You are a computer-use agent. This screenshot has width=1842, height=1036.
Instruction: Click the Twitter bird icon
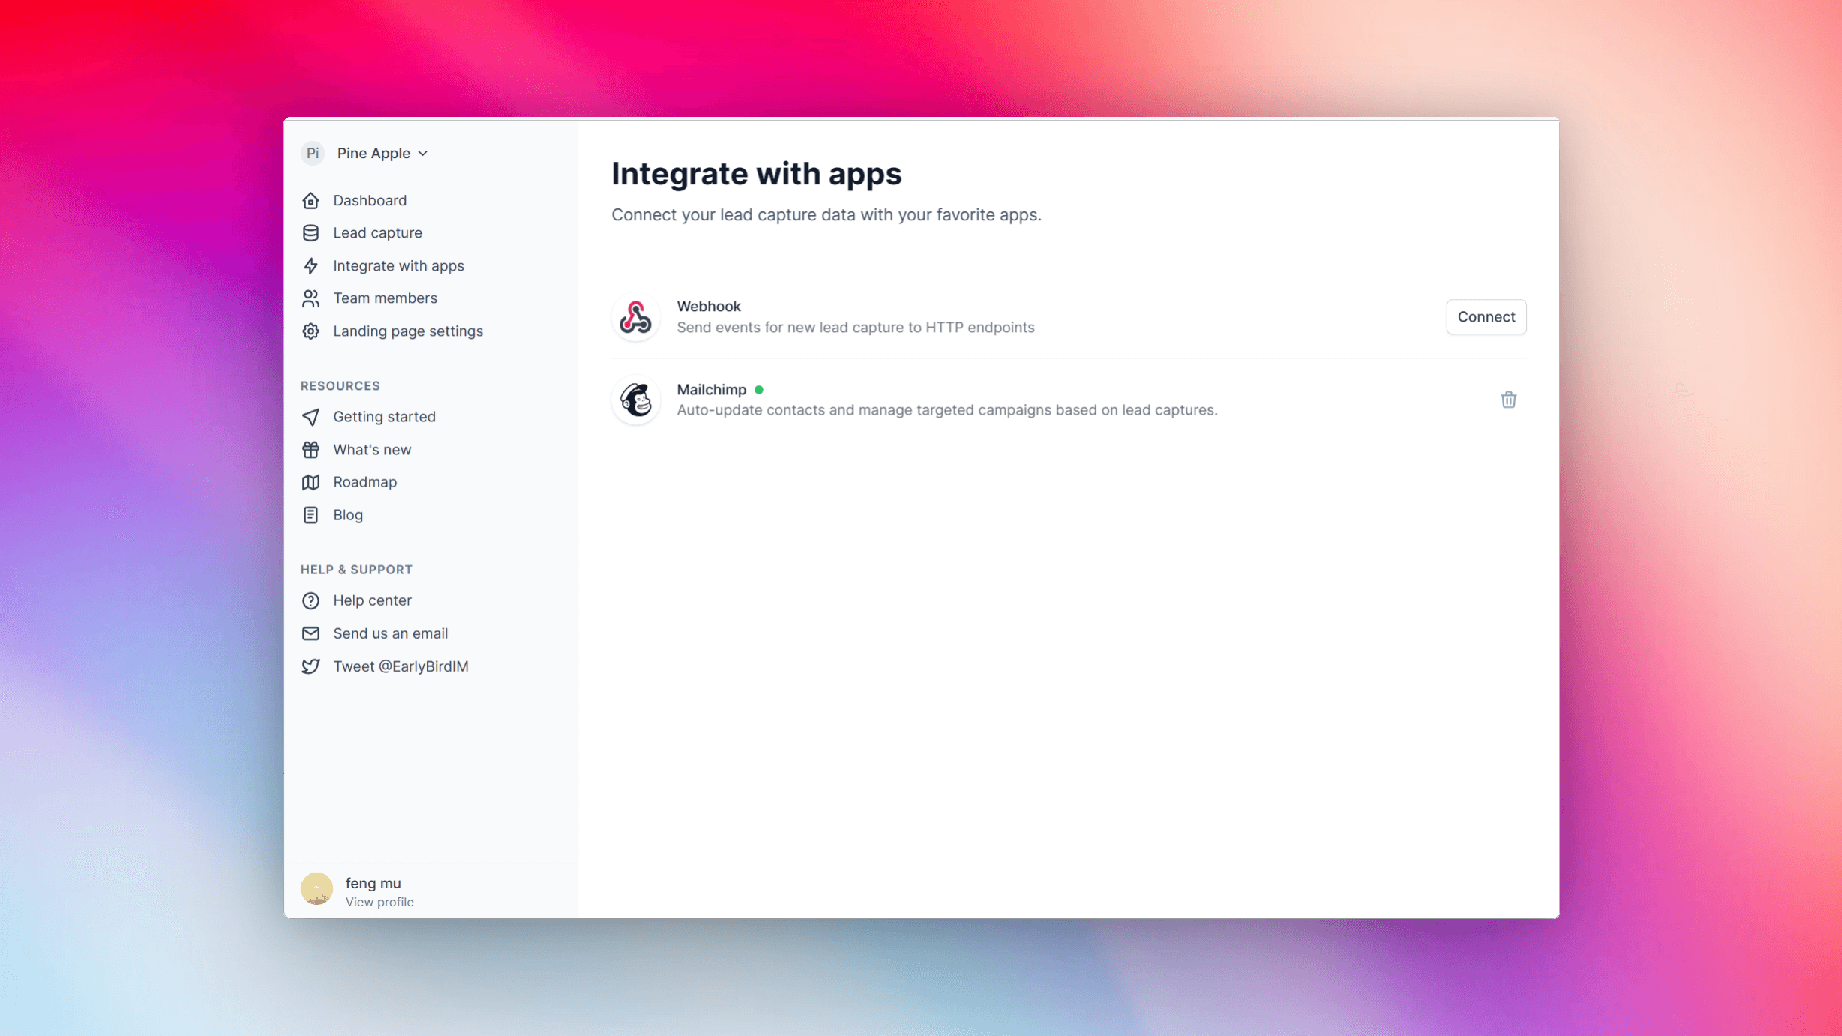point(310,666)
